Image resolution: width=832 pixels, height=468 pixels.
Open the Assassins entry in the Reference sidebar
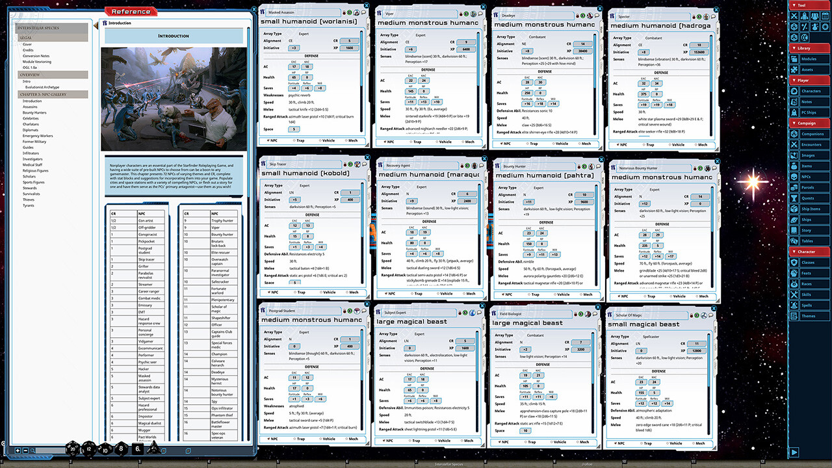pos(31,107)
